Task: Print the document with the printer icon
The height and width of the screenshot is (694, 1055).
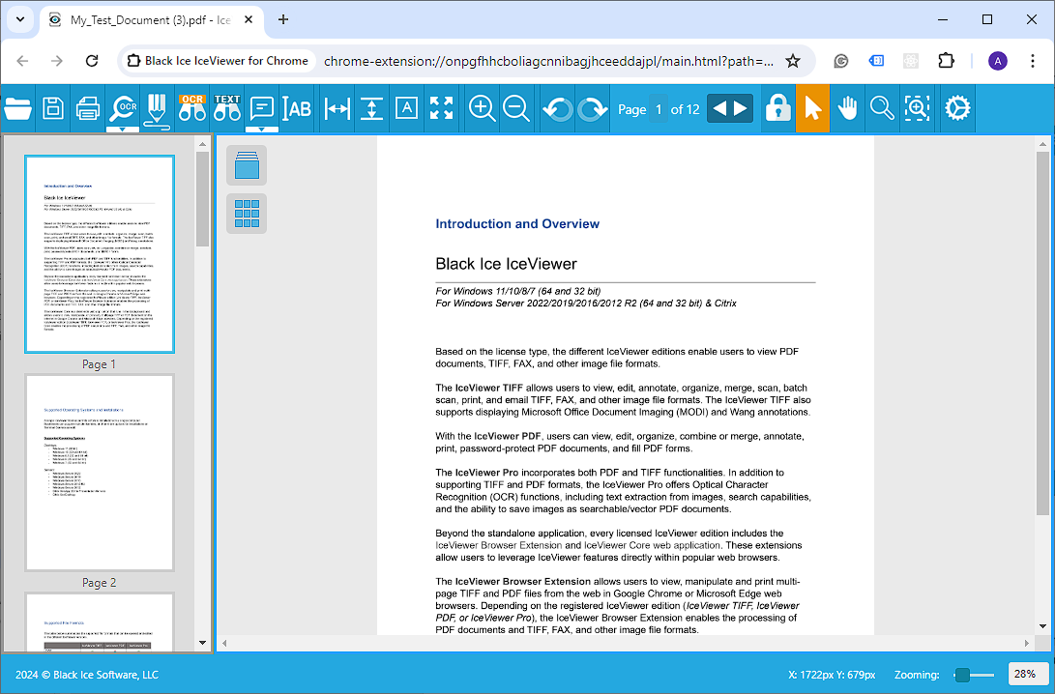Action: [88, 108]
